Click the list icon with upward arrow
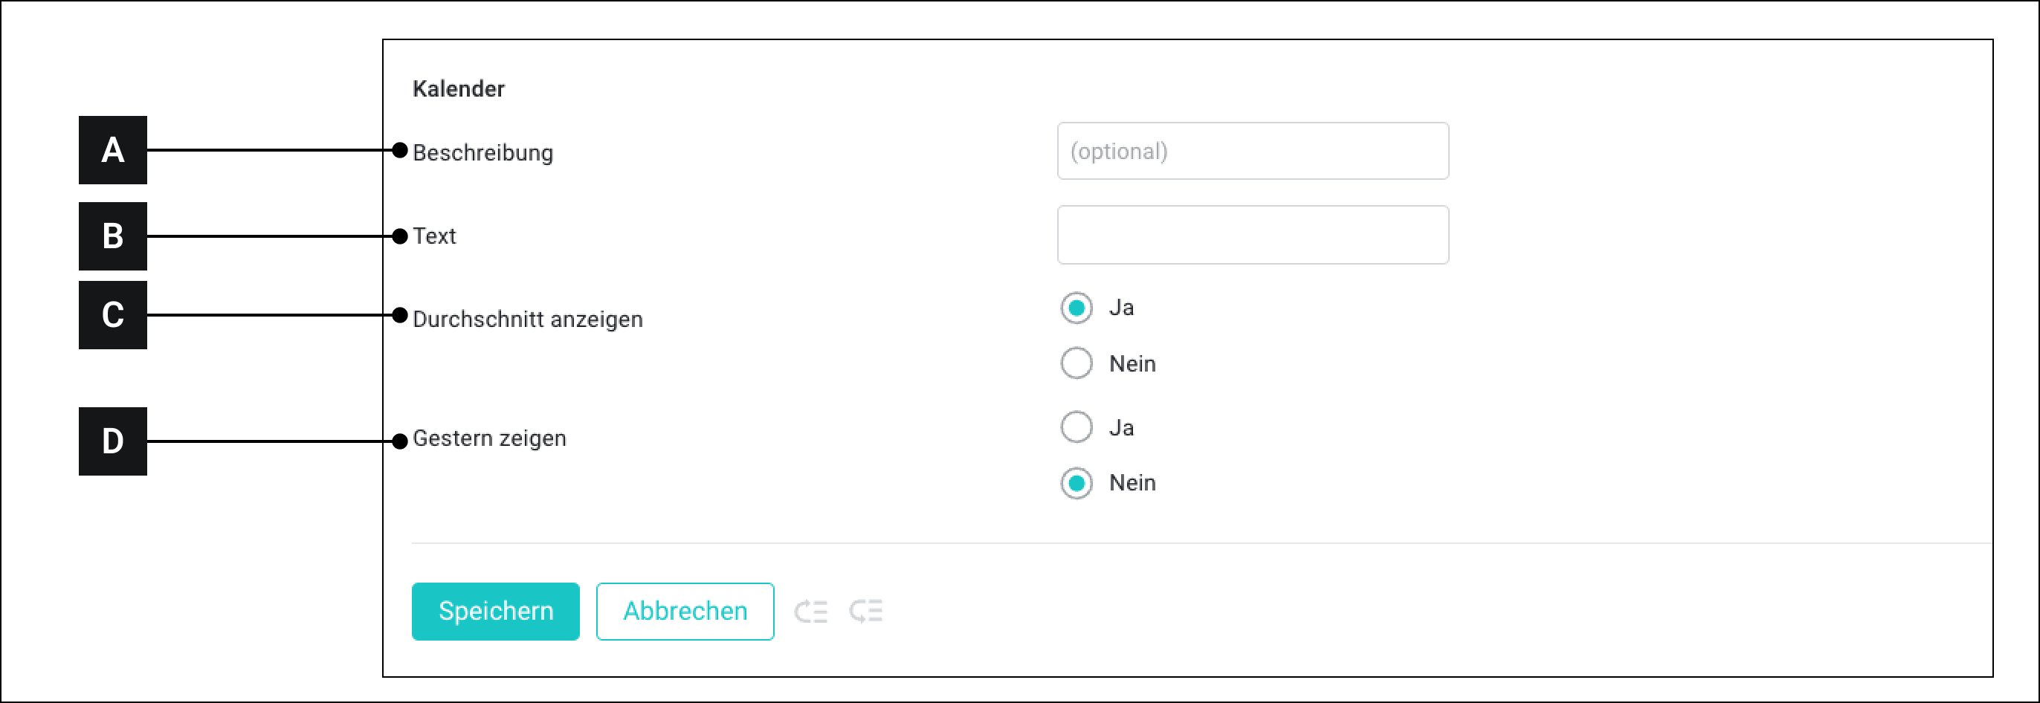This screenshot has width=2040, height=703. 811,611
